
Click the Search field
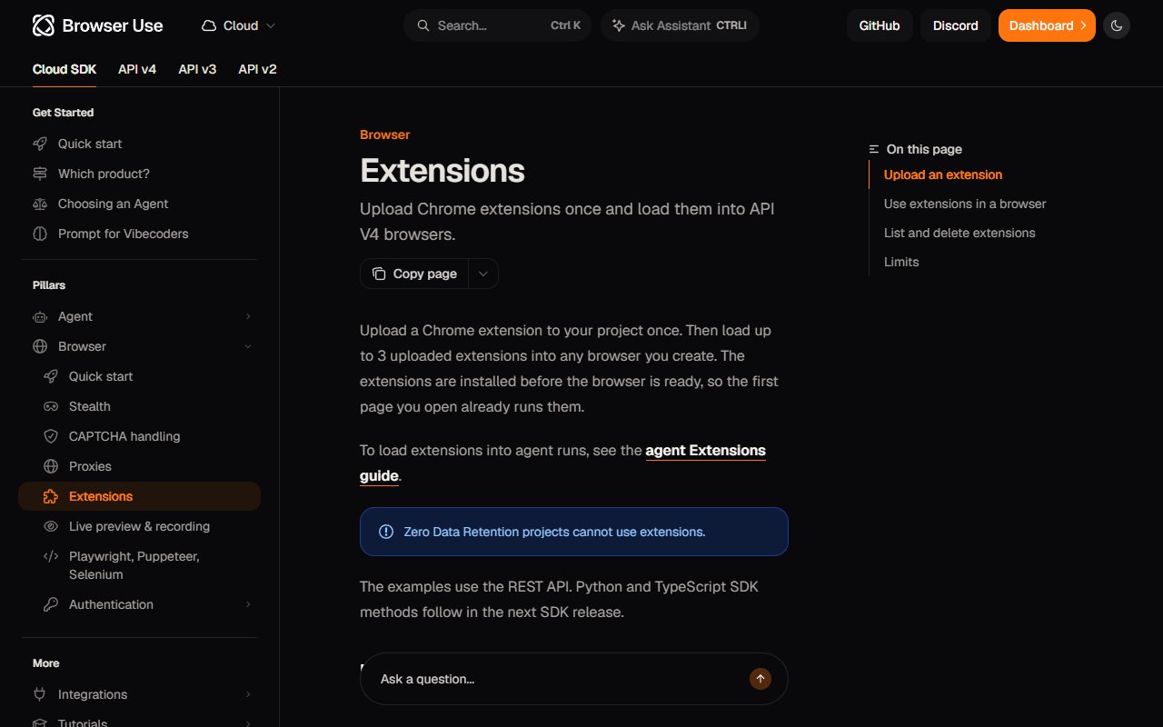(x=497, y=25)
